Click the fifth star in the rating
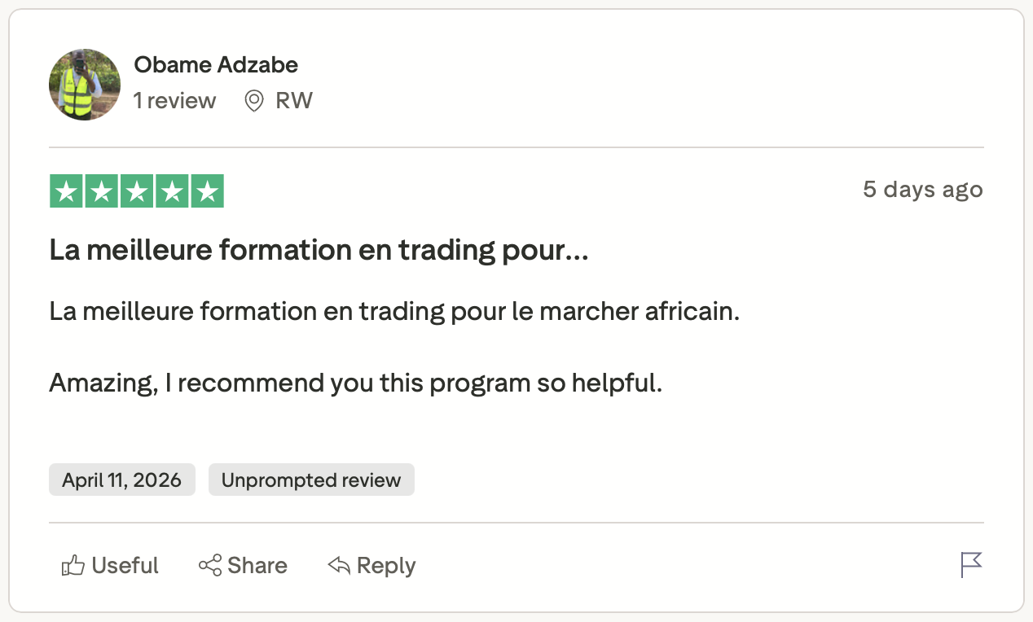1033x622 pixels. [x=208, y=191]
